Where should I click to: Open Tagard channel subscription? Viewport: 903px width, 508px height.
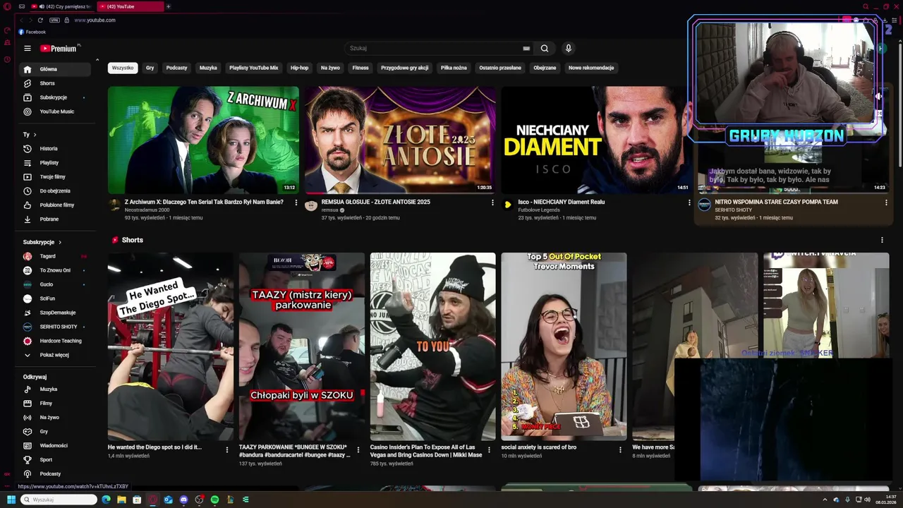pyautogui.click(x=55, y=256)
